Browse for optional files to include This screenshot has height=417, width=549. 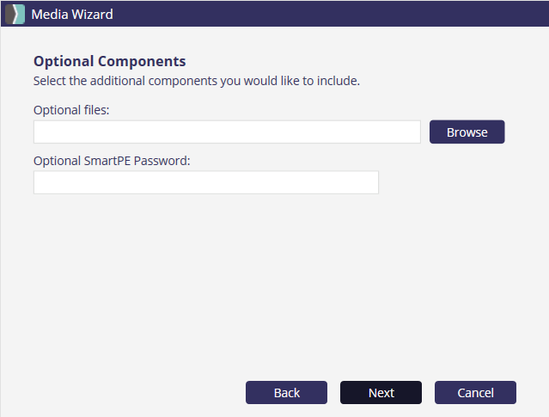click(467, 132)
